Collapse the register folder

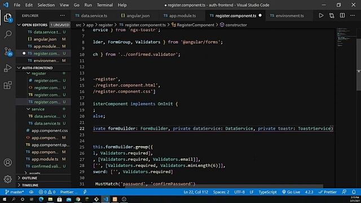[x=39, y=73]
